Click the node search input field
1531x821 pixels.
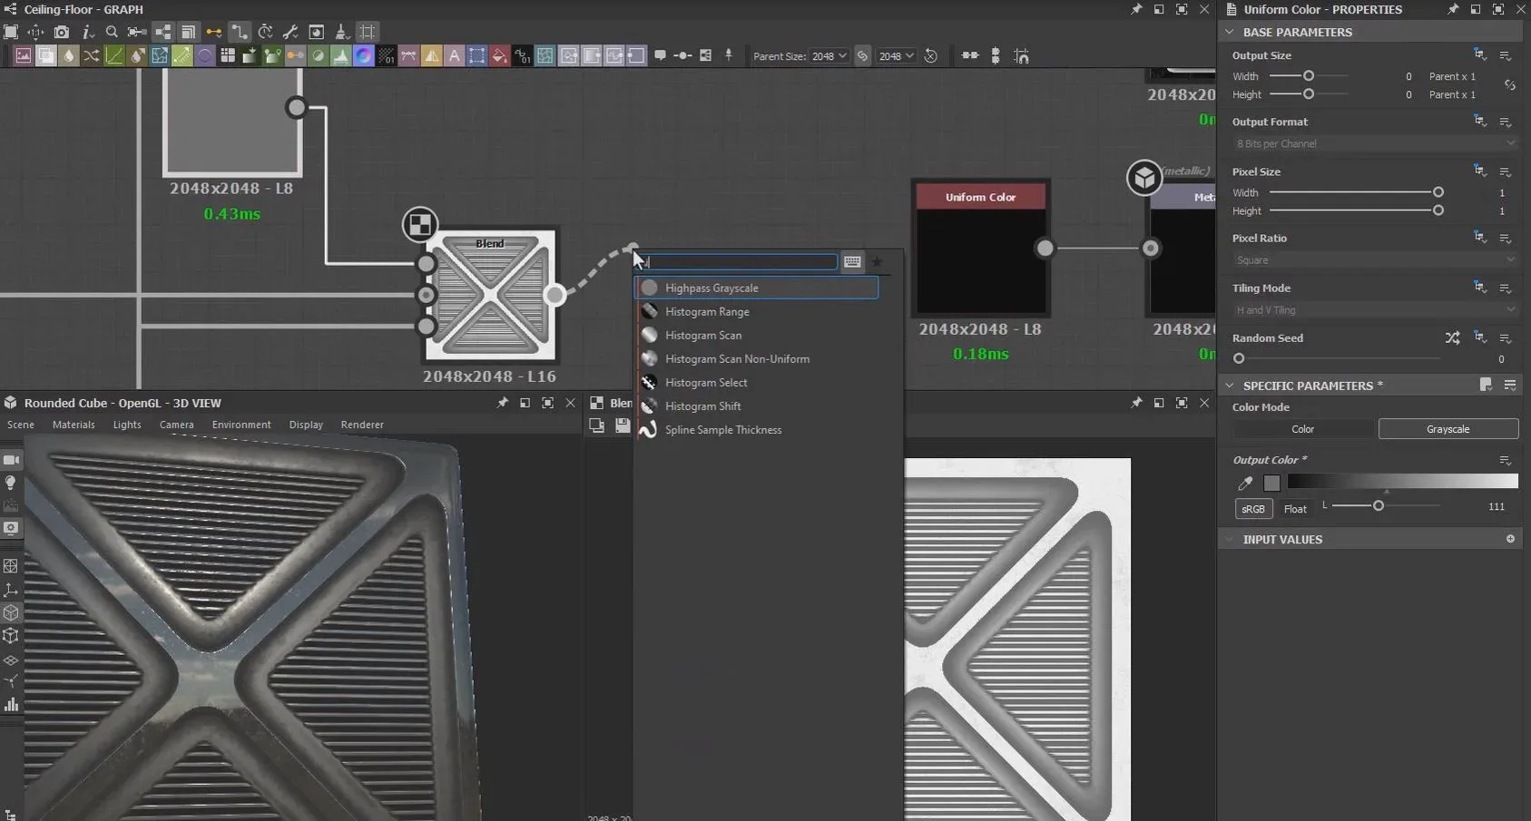tap(740, 262)
